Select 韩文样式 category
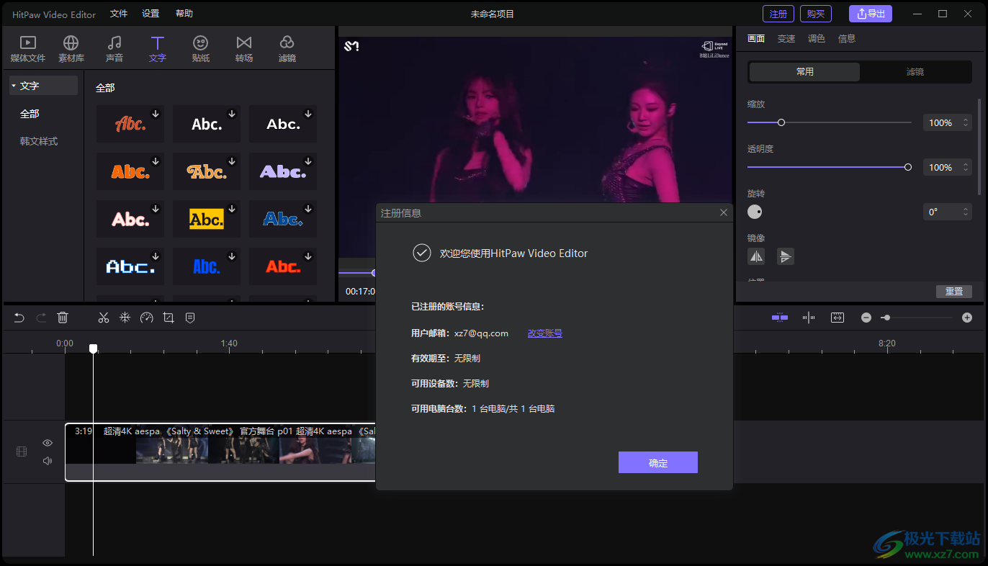 point(39,141)
